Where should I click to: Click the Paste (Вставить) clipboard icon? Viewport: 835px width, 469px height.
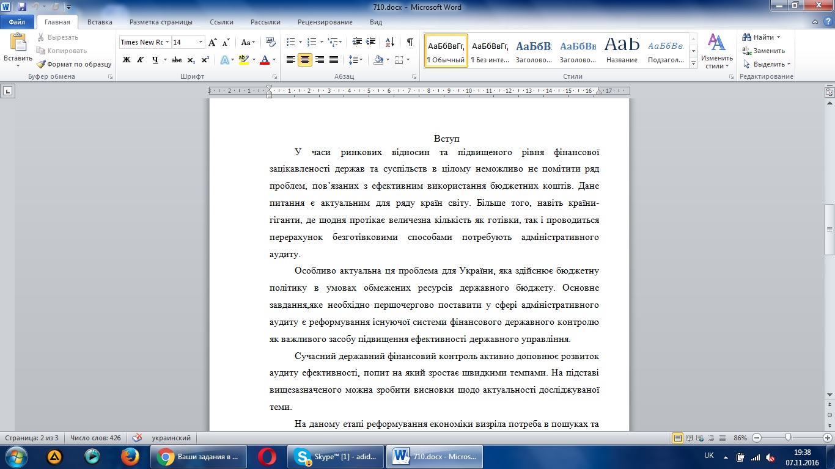pos(18,43)
